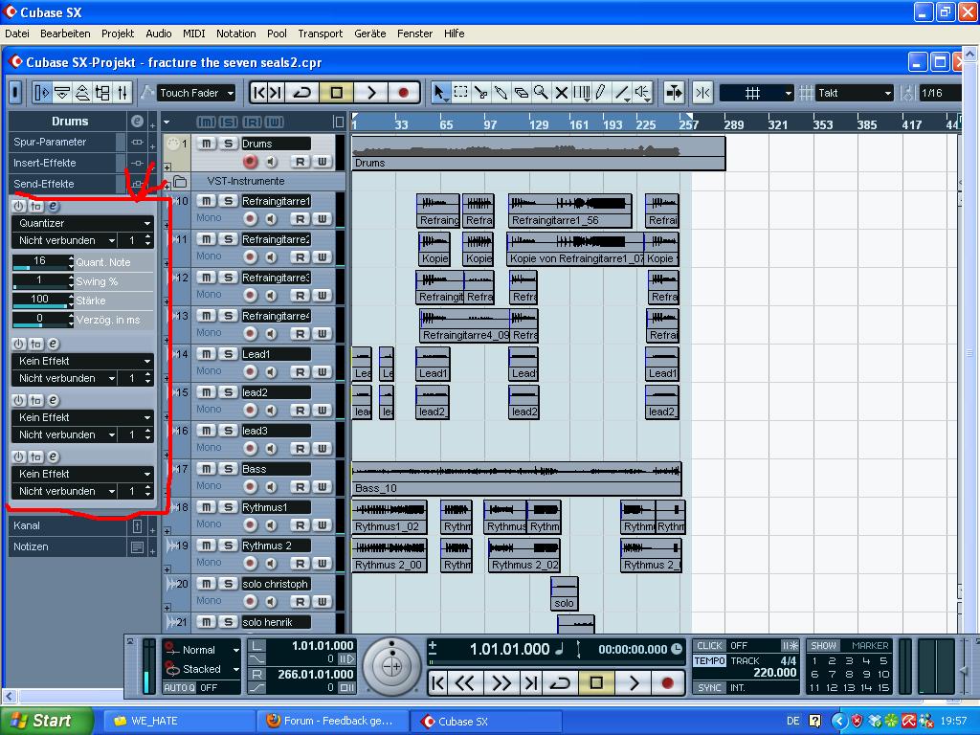
Task: Click transport panel fast forward button
Action: pos(501,683)
